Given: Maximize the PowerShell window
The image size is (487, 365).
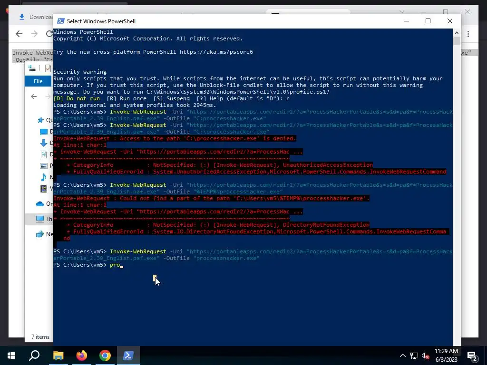Looking at the screenshot, I should coord(428,21).
